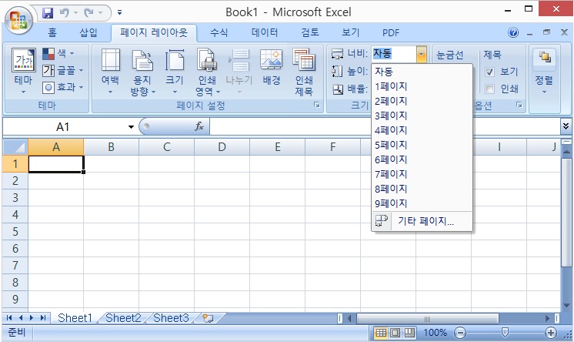Select column E header
The width and height of the screenshot is (574, 342).
click(278, 147)
